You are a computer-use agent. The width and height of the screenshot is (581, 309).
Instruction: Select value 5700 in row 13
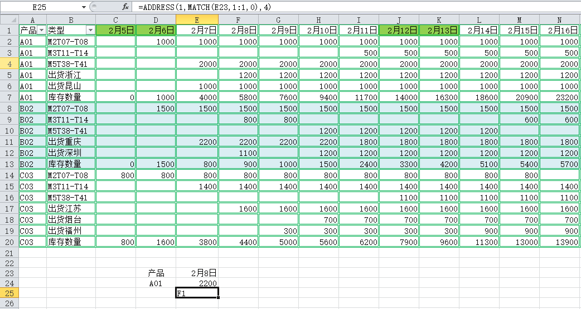pyautogui.click(x=559, y=164)
